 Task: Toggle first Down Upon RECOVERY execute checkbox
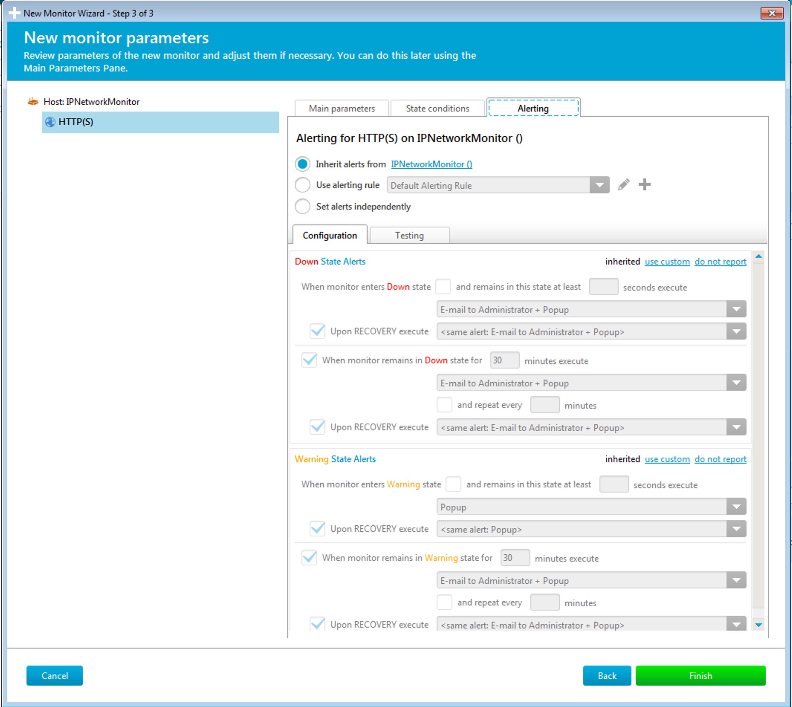click(317, 331)
